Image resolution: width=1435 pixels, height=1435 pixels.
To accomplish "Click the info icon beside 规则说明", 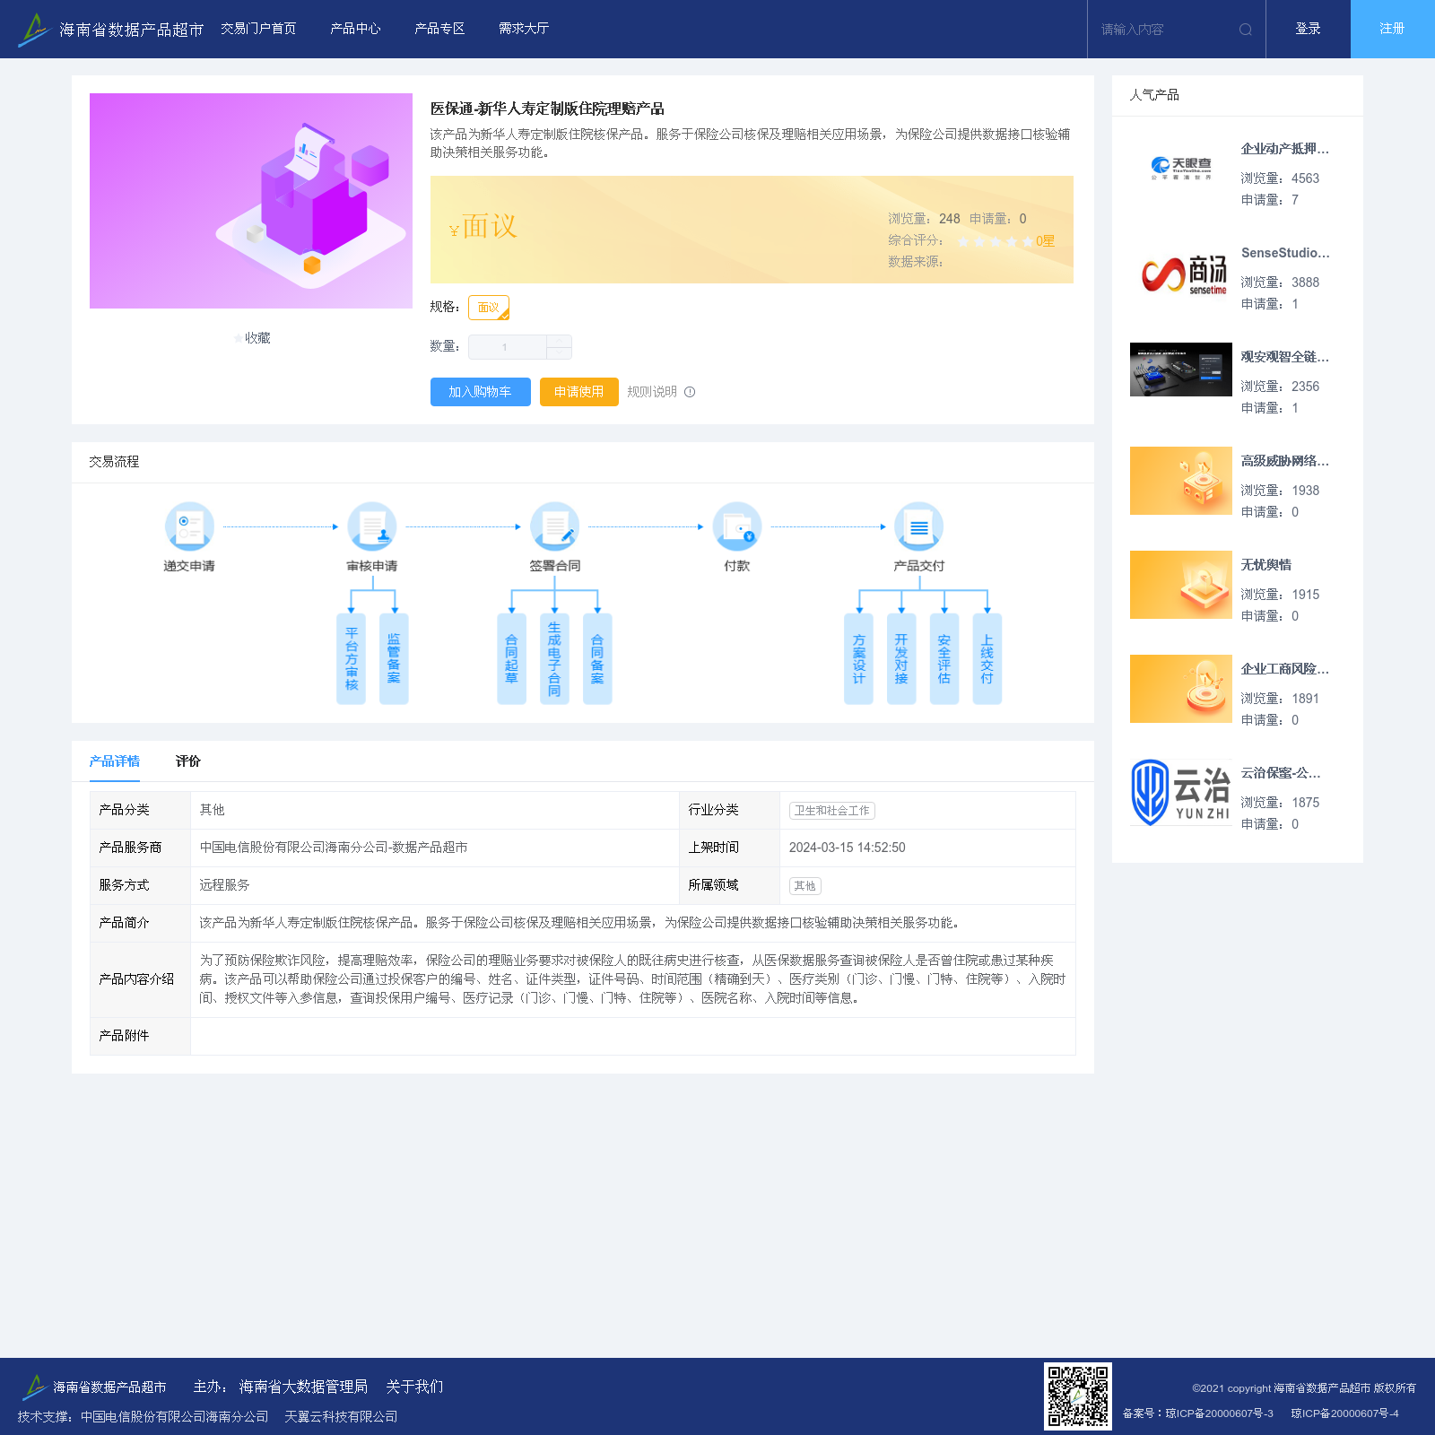I will click(x=690, y=392).
